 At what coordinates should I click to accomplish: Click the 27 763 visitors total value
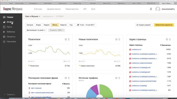[x=67, y=66]
